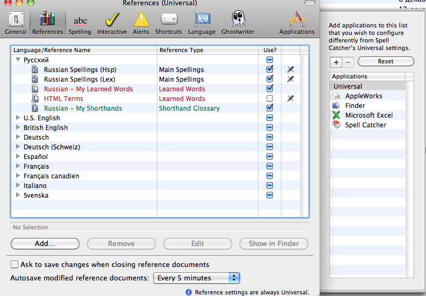Open the Interactive checkmark pane
The width and height of the screenshot is (426, 296).
click(x=112, y=23)
